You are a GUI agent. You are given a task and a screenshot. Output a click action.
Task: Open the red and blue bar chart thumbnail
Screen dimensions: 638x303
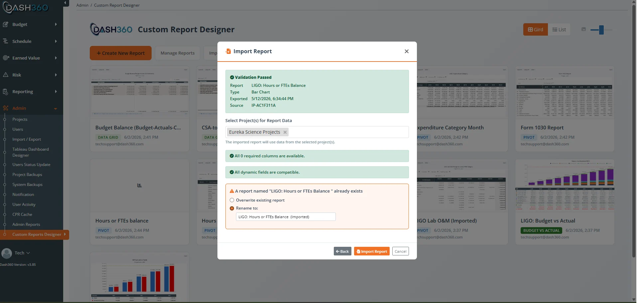140,278
